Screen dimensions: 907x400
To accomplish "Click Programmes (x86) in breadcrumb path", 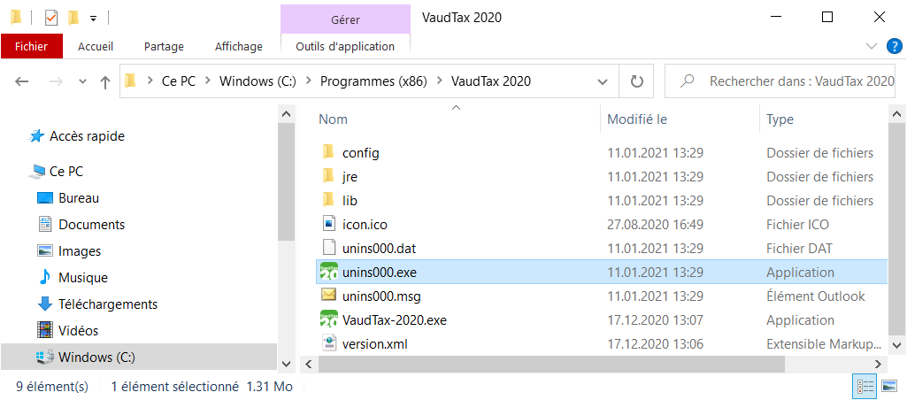I will tap(373, 81).
